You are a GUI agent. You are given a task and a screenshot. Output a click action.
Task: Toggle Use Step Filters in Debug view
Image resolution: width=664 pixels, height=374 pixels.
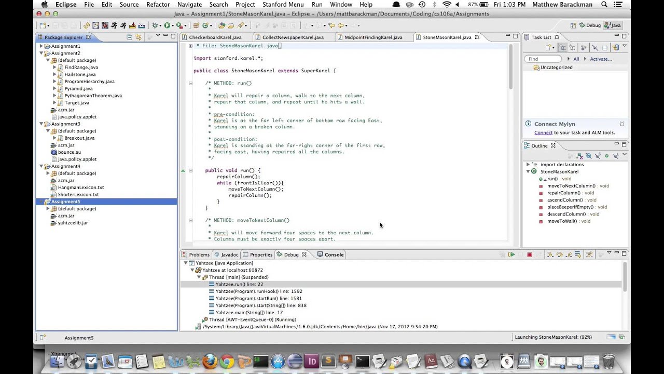[x=589, y=255]
